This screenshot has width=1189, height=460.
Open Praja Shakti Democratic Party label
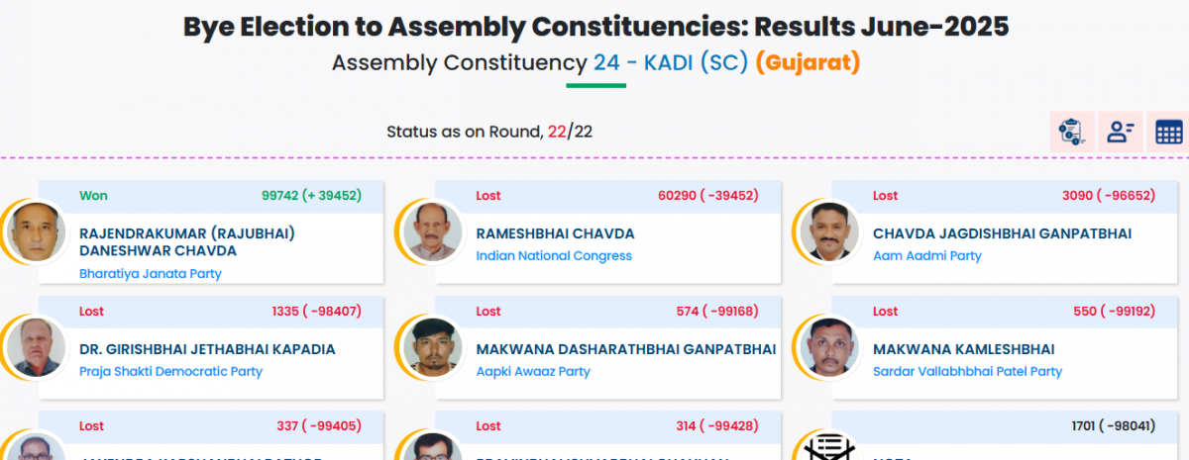point(170,372)
